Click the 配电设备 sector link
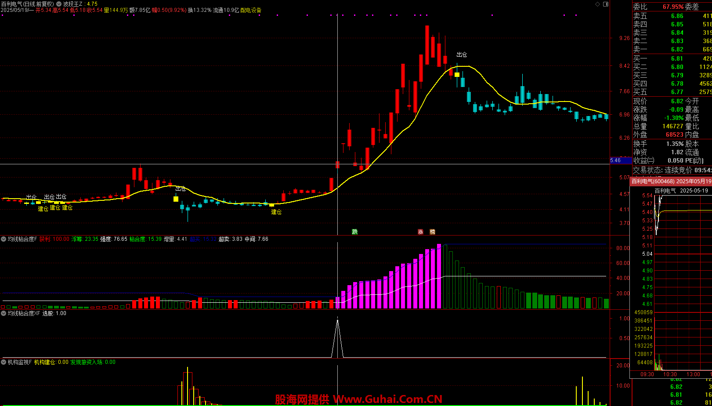 [251, 10]
